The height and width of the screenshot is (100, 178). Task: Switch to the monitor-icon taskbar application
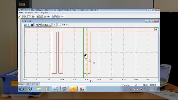(65, 89)
